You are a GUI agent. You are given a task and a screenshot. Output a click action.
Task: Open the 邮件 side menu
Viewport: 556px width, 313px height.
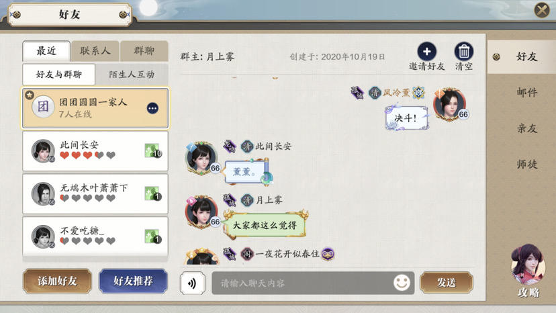[x=526, y=92]
